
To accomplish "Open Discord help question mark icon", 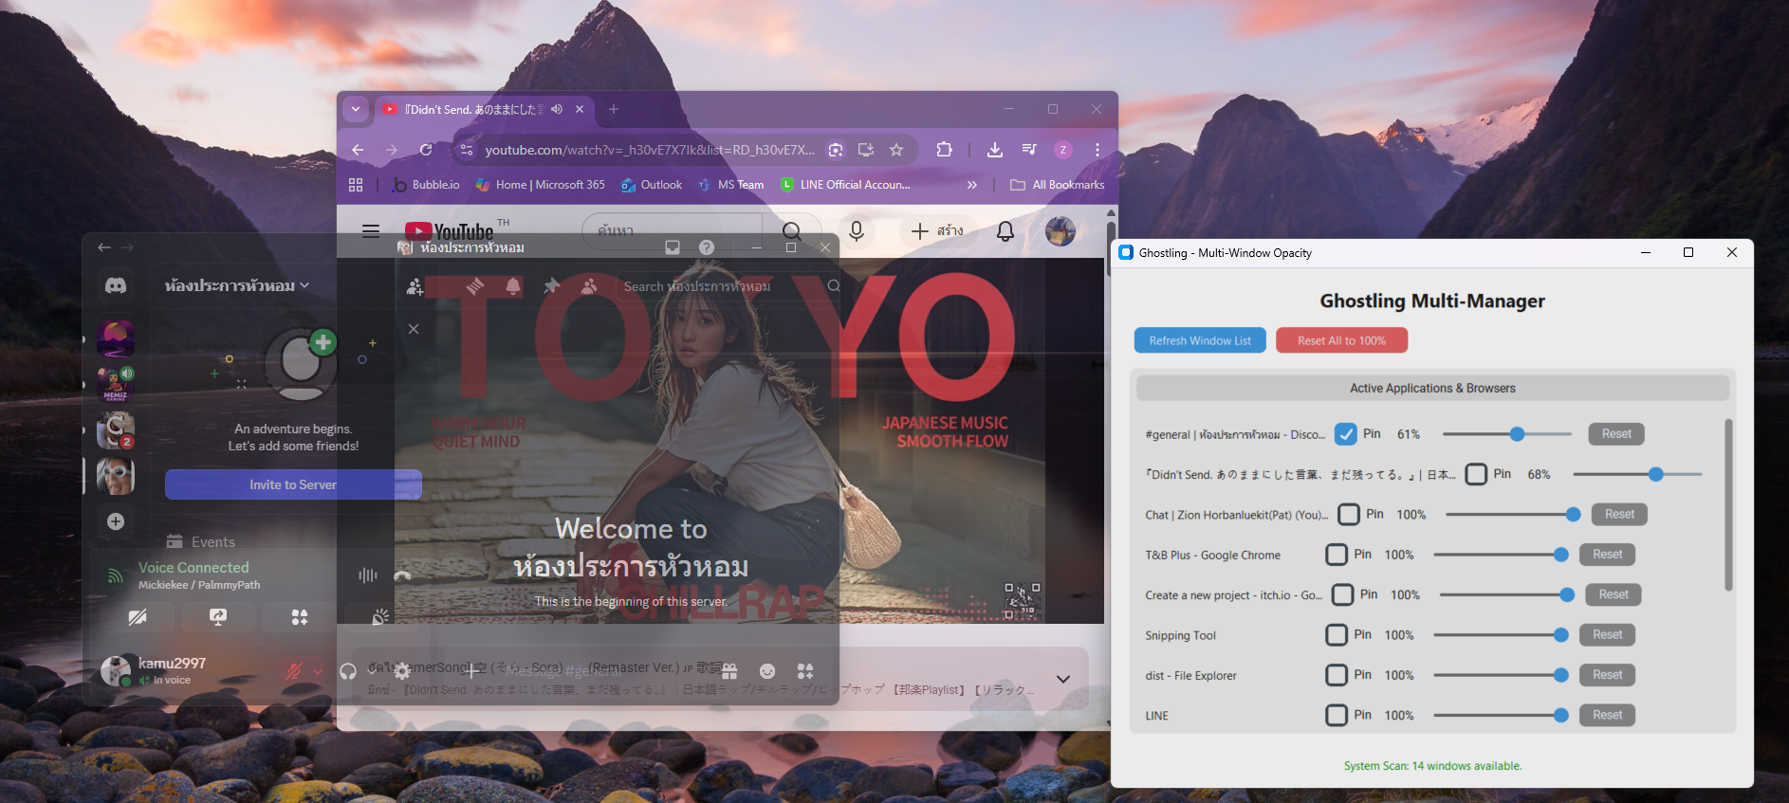I will coord(707,247).
